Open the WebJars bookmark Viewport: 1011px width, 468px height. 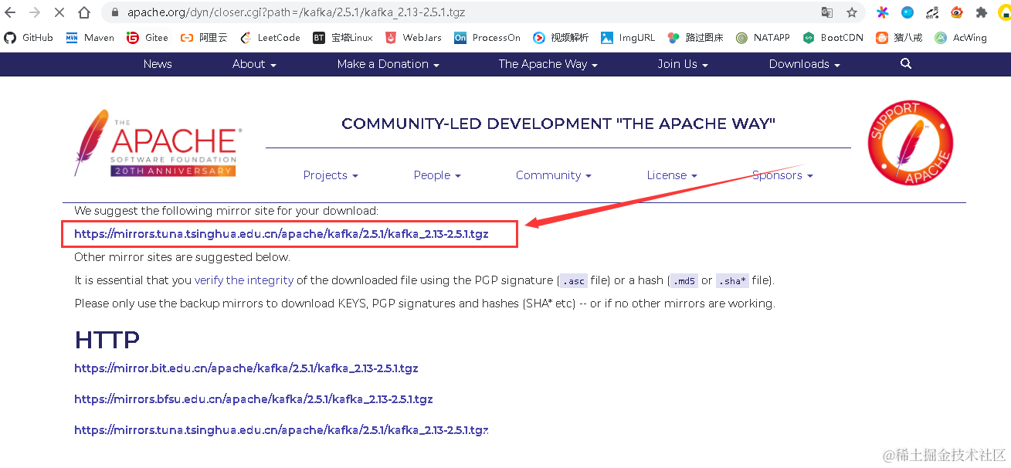point(412,37)
